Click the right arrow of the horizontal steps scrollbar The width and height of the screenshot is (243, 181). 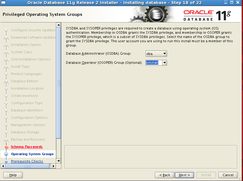53,166
